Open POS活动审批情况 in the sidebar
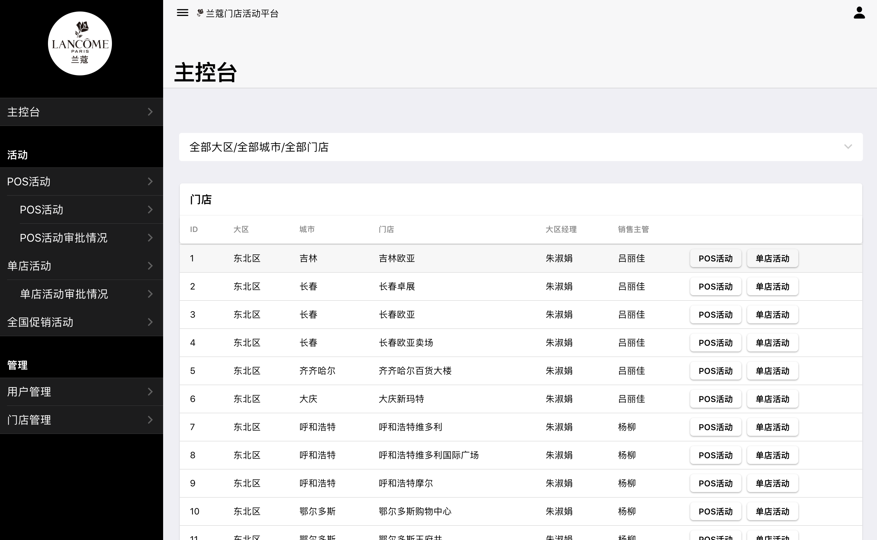Screen dimensions: 877x540 tap(64, 238)
